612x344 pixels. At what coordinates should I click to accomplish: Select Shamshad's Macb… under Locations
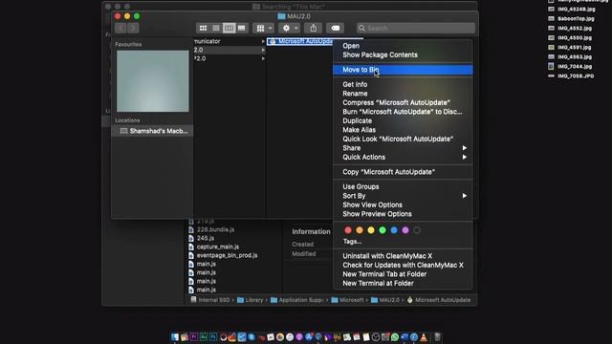(x=153, y=131)
